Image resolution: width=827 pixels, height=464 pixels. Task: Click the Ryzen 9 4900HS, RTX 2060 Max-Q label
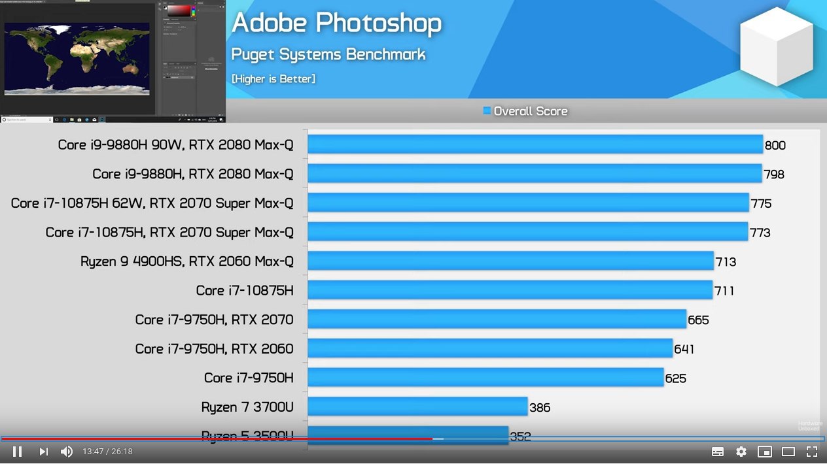pyautogui.click(x=187, y=261)
